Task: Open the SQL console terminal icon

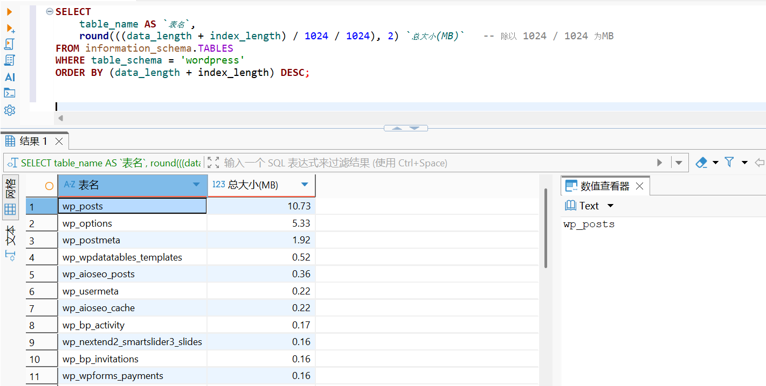Action: click(10, 93)
